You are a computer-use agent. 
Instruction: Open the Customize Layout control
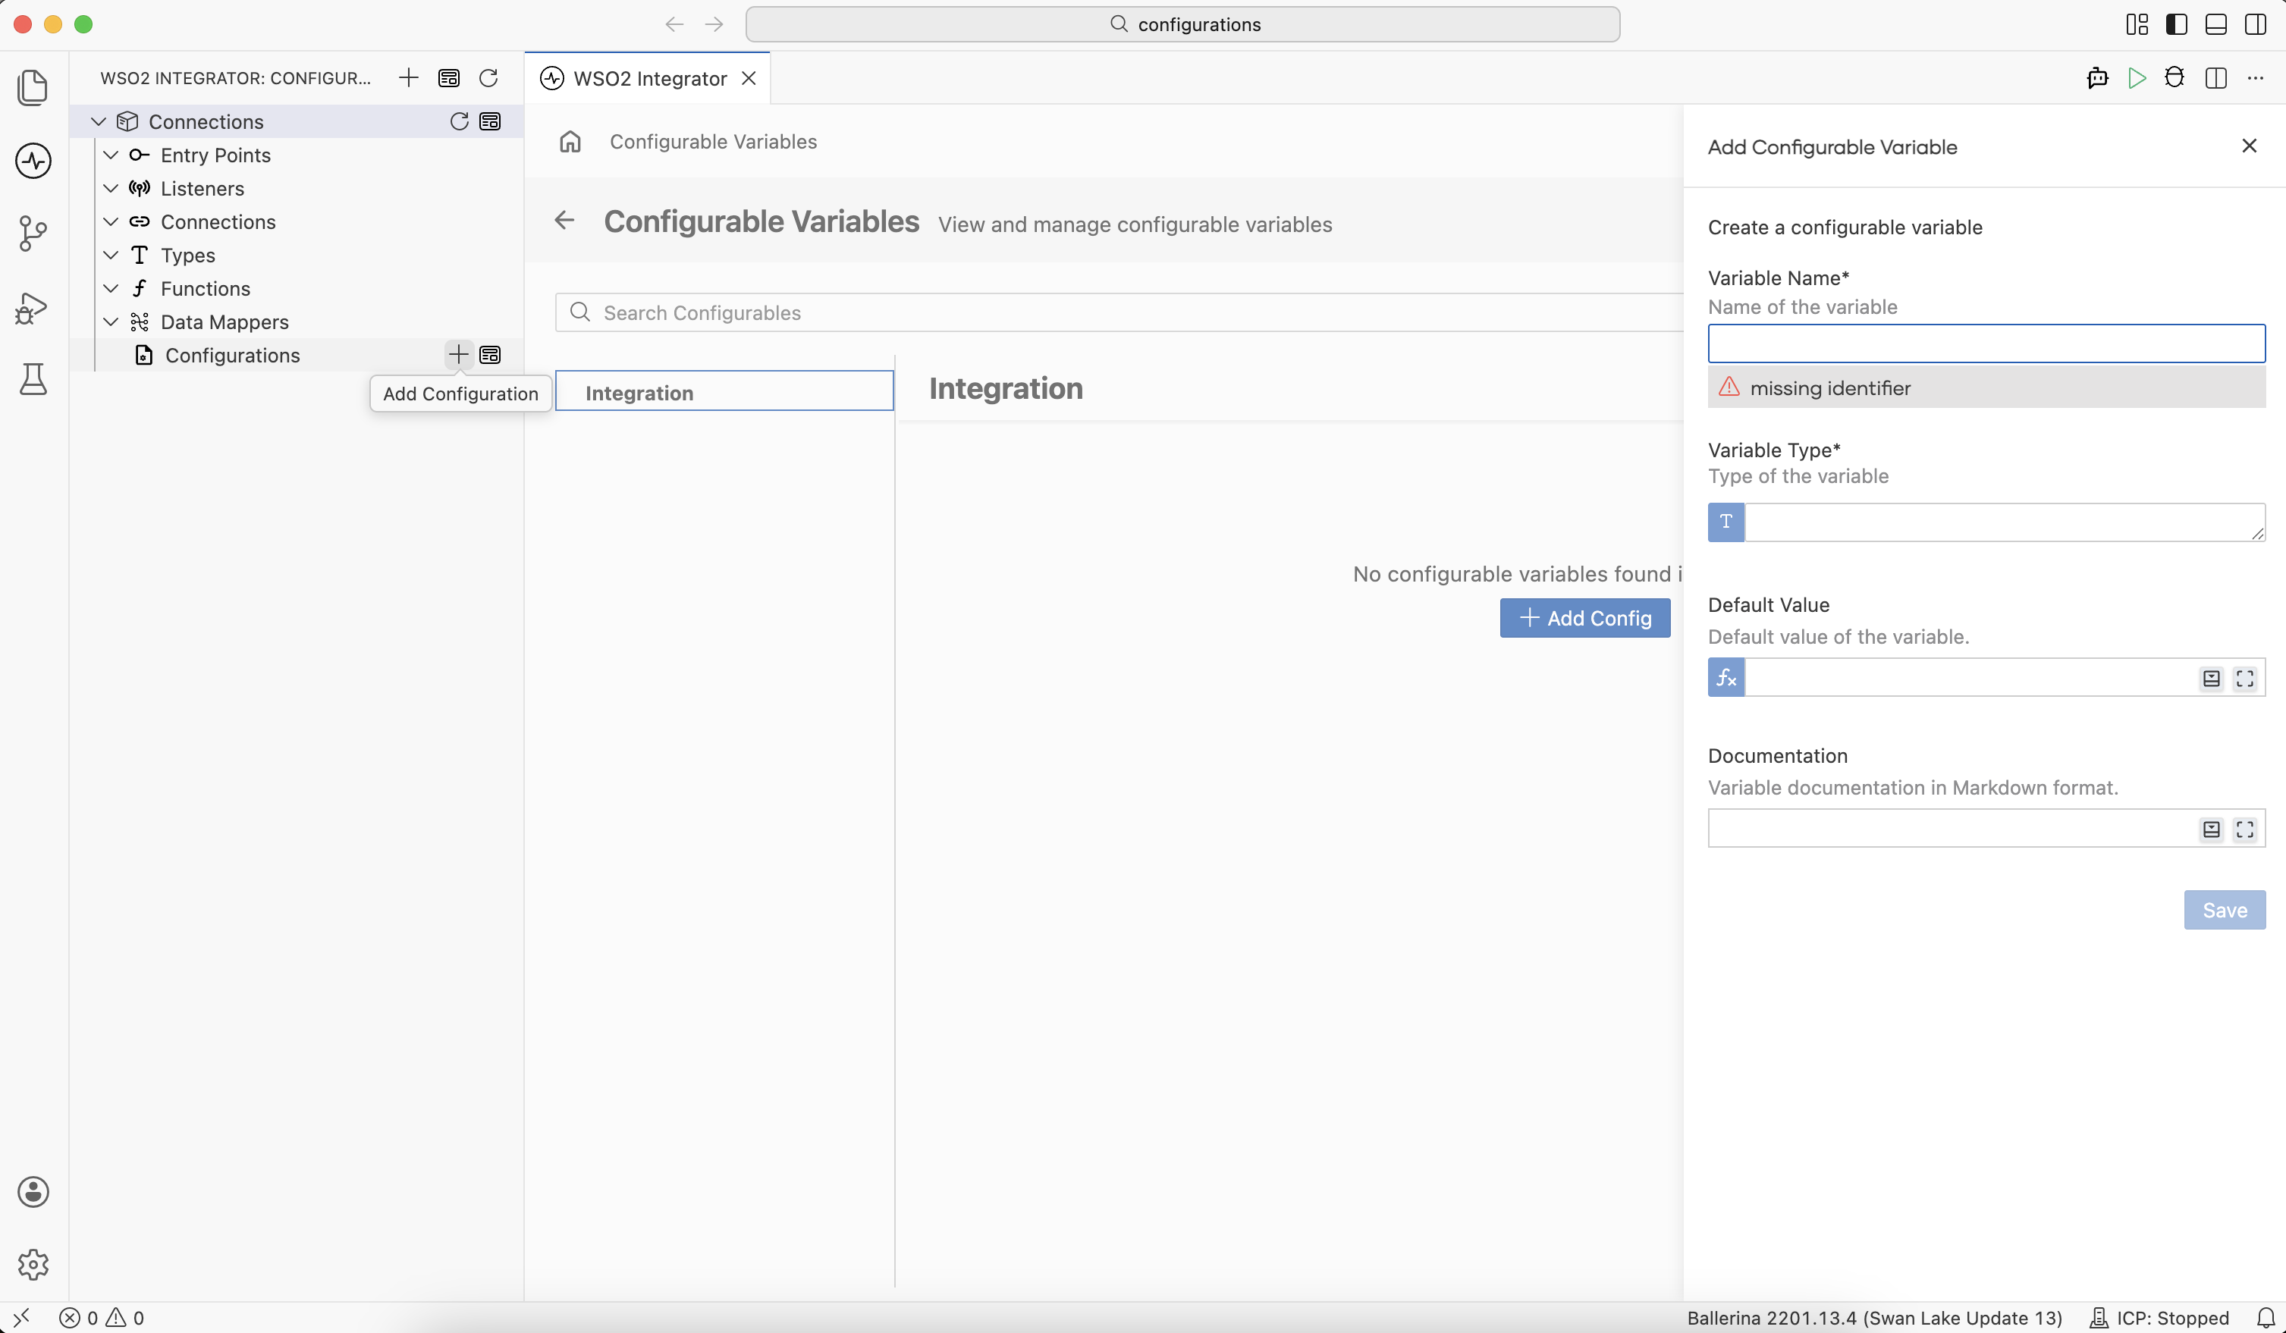coord(2137,24)
